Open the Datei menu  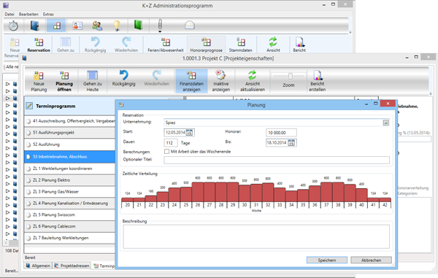click(9, 15)
